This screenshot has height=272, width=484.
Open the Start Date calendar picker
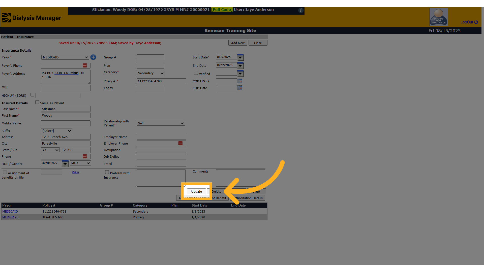[240, 57]
